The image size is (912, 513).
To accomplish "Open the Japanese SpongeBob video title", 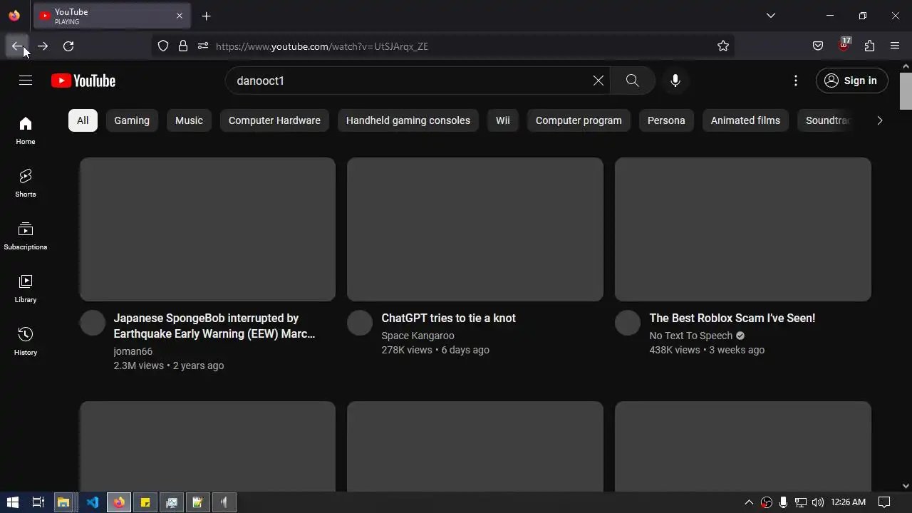I will click(214, 326).
